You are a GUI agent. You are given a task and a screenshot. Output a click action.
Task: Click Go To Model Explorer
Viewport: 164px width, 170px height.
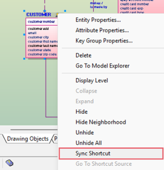pyautogui.click(x=103, y=66)
